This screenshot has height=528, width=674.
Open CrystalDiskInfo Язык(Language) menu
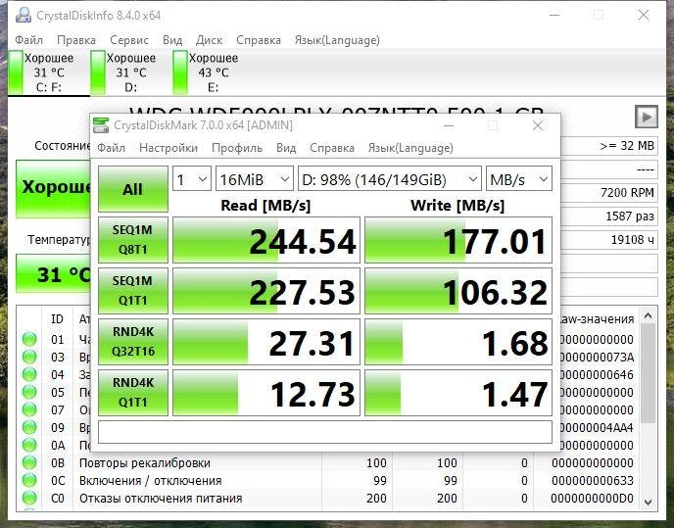[x=337, y=40]
